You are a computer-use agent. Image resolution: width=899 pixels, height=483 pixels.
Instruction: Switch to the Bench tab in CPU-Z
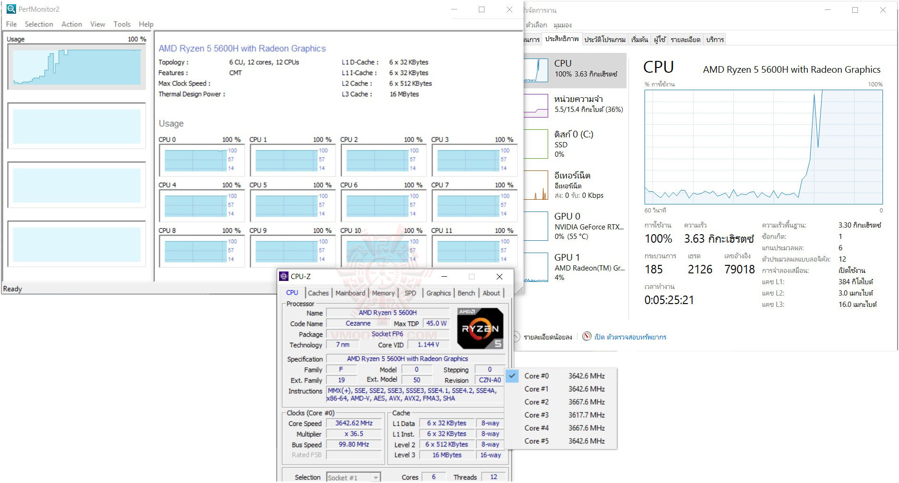466,293
